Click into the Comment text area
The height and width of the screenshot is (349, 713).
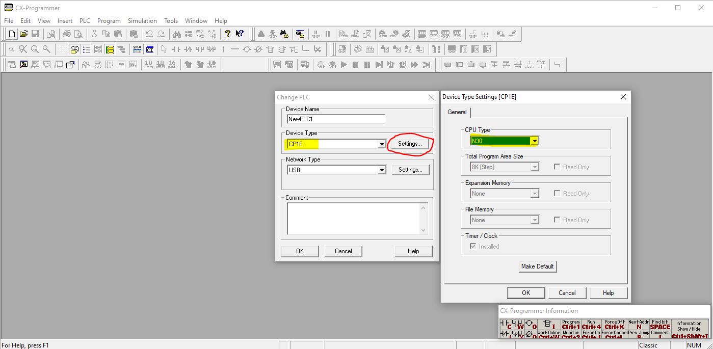click(x=353, y=219)
